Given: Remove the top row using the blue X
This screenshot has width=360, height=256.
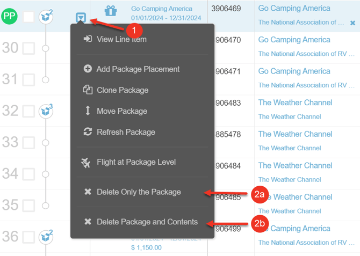Looking at the screenshot, I should (x=352, y=23).
